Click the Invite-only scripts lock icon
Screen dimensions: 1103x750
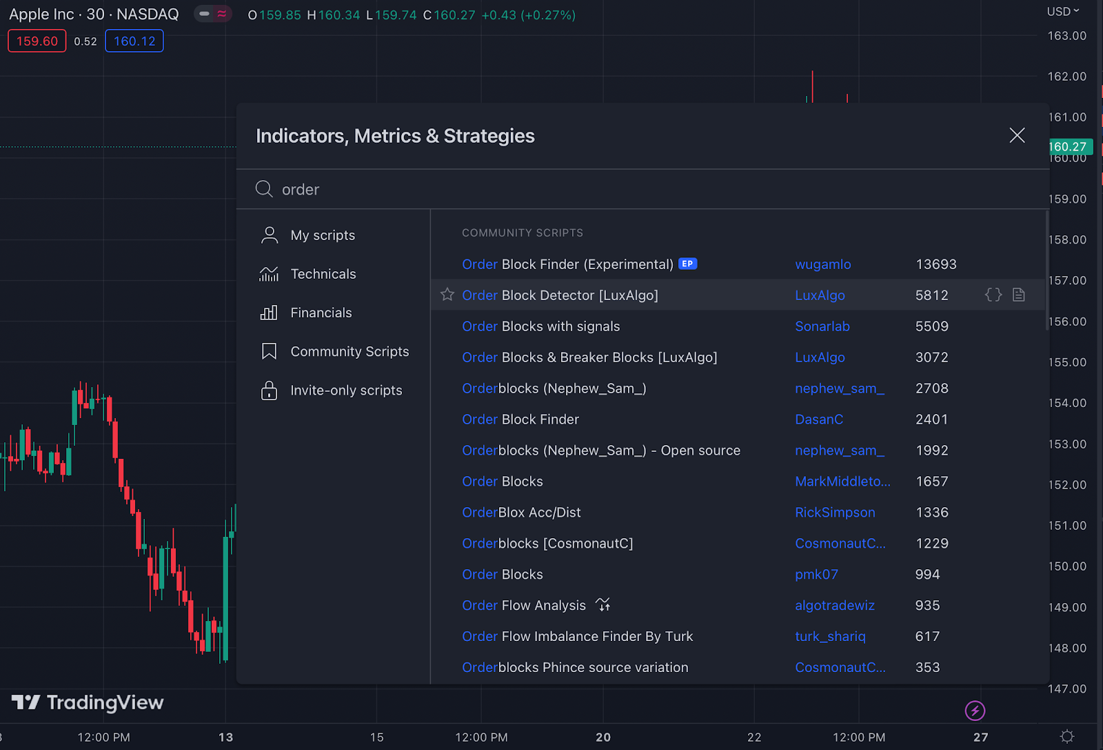(x=268, y=389)
